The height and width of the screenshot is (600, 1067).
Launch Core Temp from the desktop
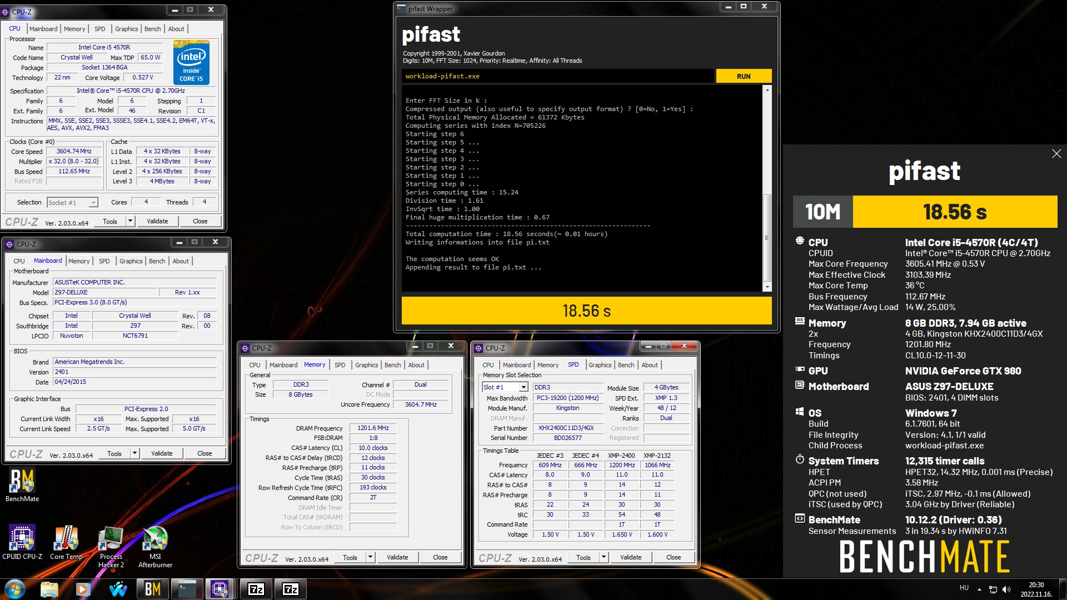(66, 542)
